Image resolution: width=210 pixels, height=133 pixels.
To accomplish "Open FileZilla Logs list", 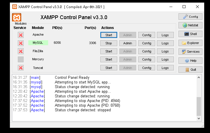I will 165,51.
